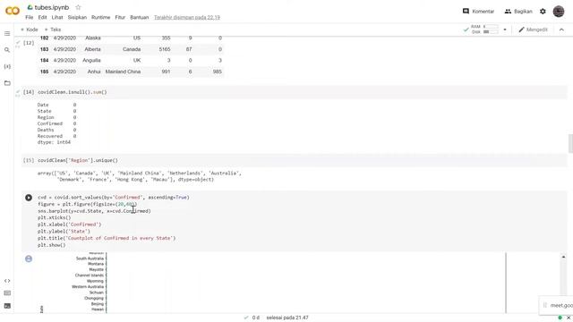Click the Terakhir disimpan pada 22.19 link
573x322 pixels.
click(x=187, y=17)
